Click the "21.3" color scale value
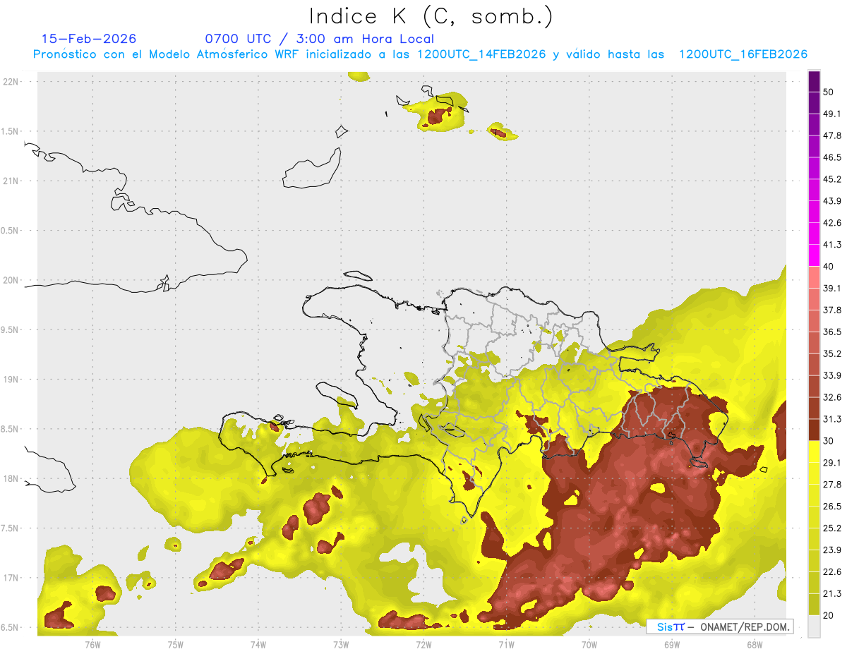Viewport: 847px width, 654px height. (x=832, y=595)
